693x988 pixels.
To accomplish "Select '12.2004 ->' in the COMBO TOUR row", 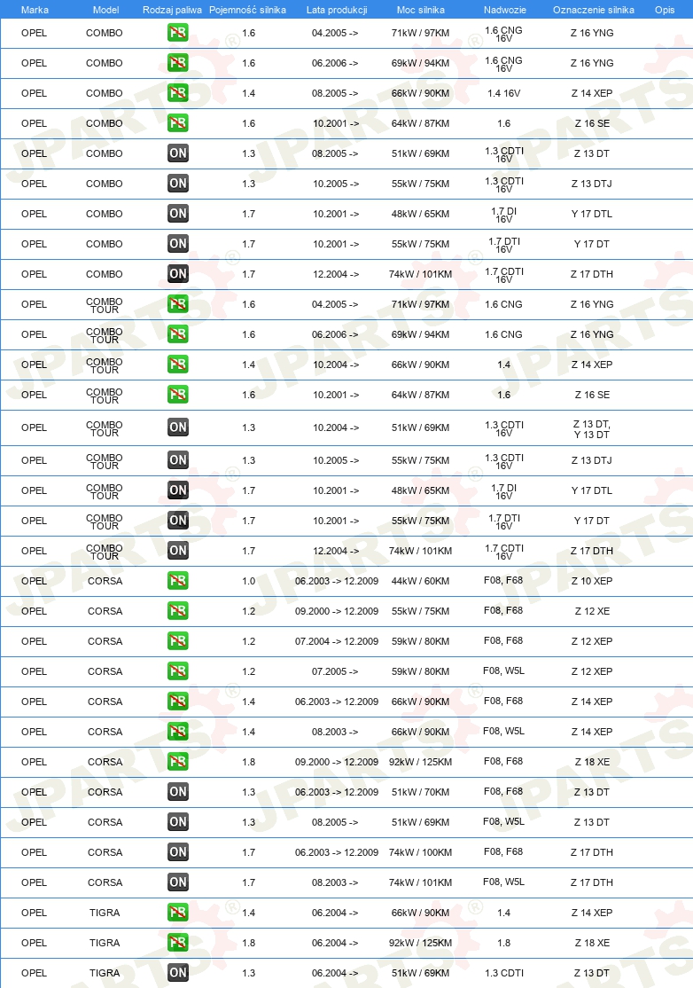I will pos(336,551).
